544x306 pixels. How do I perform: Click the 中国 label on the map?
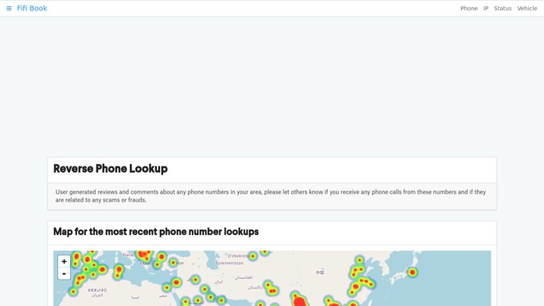tap(320, 273)
